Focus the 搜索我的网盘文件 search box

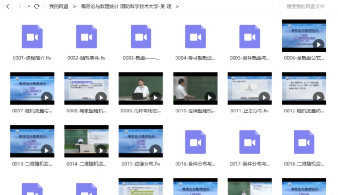[x=306, y=6]
